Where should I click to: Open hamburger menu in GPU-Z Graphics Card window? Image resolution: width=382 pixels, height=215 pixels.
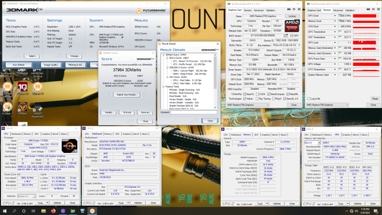[299, 9]
